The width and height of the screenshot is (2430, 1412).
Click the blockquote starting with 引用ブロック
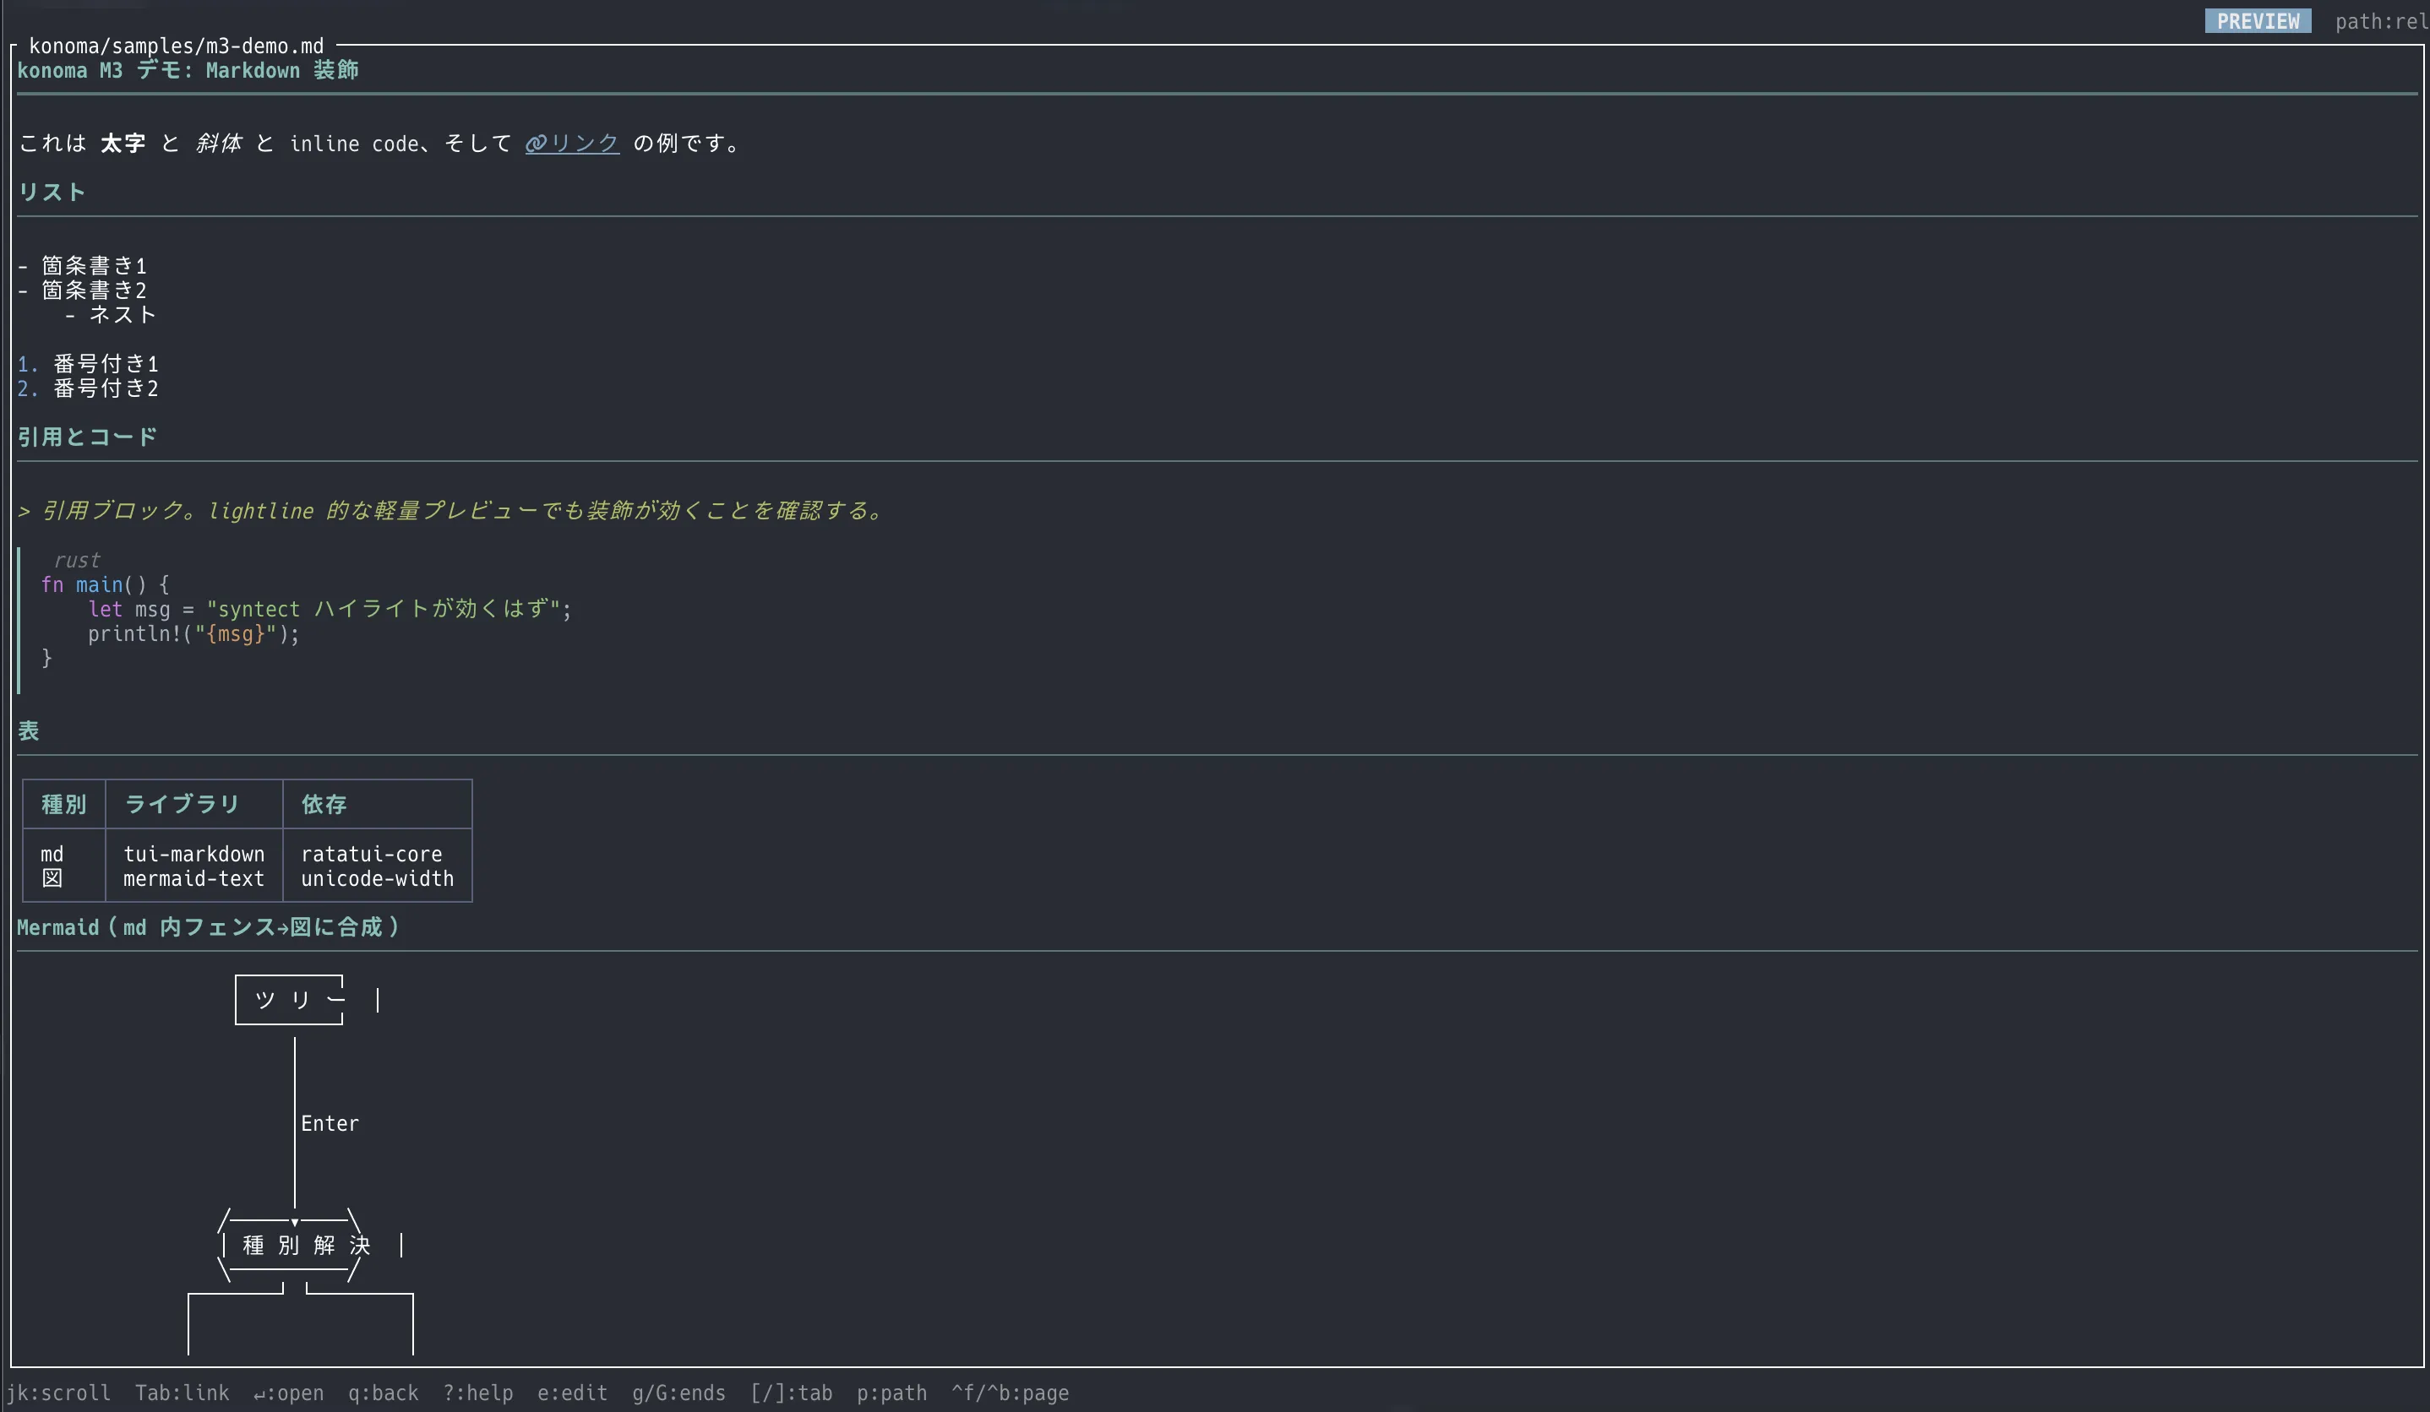coord(451,511)
